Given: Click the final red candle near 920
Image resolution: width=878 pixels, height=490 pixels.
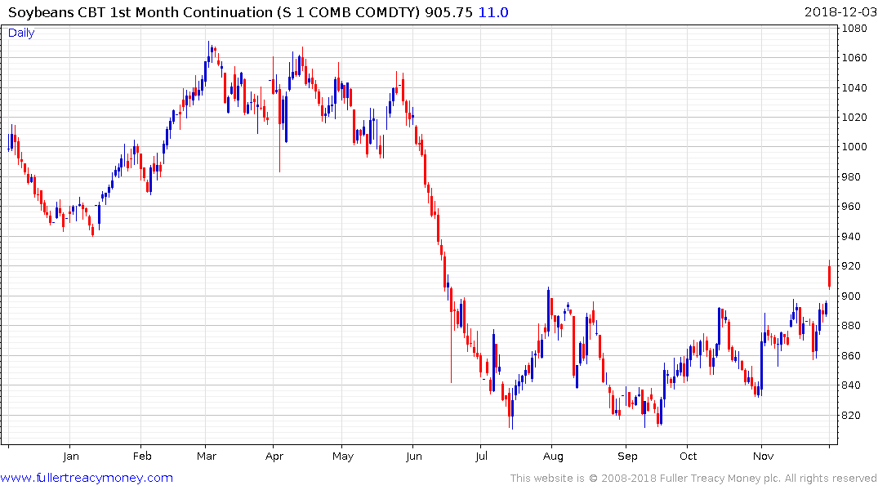Looking at the screenshot, I should click(829, 277).
